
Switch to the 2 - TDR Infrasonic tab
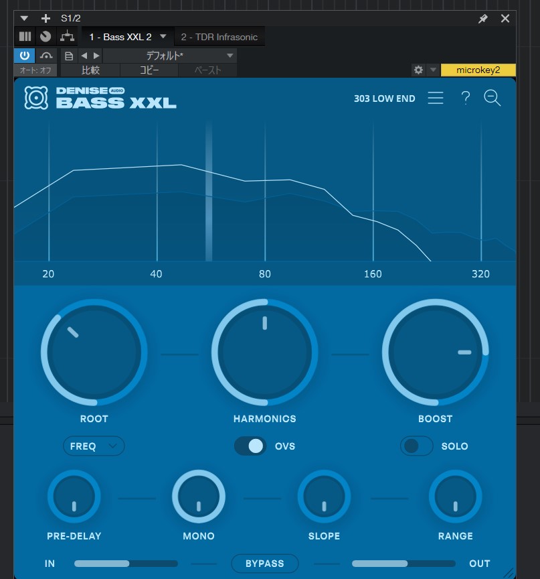219,37
